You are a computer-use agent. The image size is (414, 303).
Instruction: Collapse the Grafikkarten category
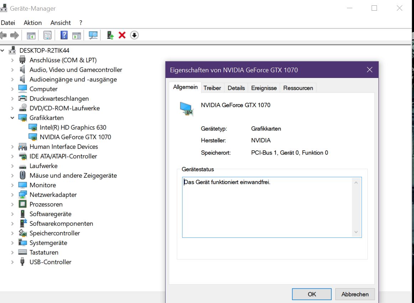point(12,118)
